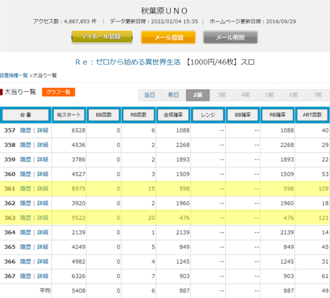Click the gray メール解除 button

(x=230, y=37)
